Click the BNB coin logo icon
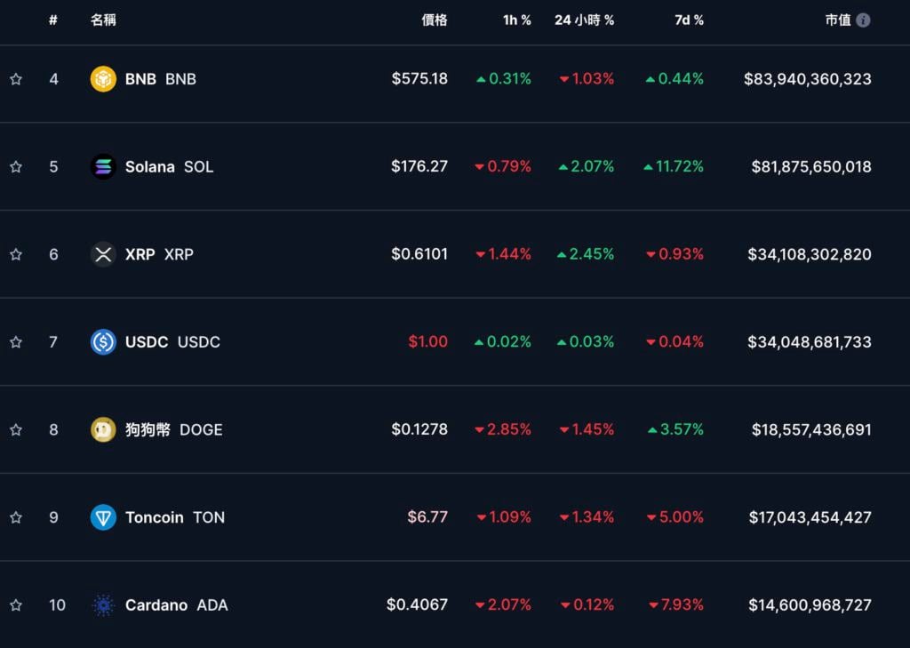This screenshot has height=648, width=910. pyautogui.click(x=103, y=79)
